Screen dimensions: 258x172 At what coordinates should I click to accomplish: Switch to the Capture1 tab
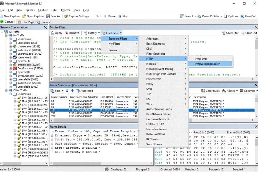(x=8, y=22)
